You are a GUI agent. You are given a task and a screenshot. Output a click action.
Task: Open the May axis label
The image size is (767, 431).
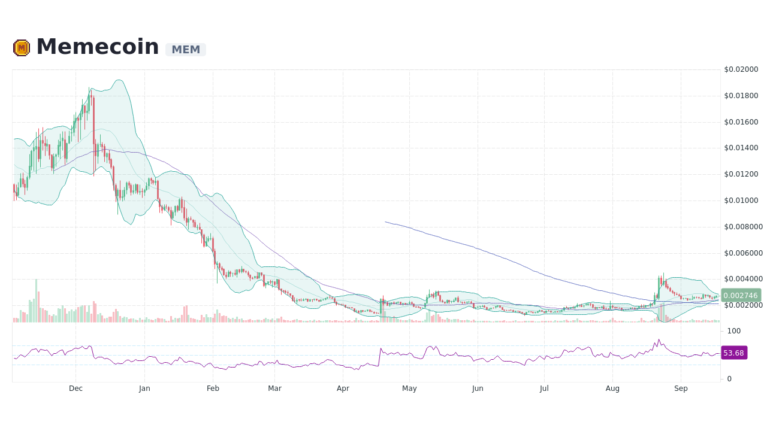[x=409, y=388]
